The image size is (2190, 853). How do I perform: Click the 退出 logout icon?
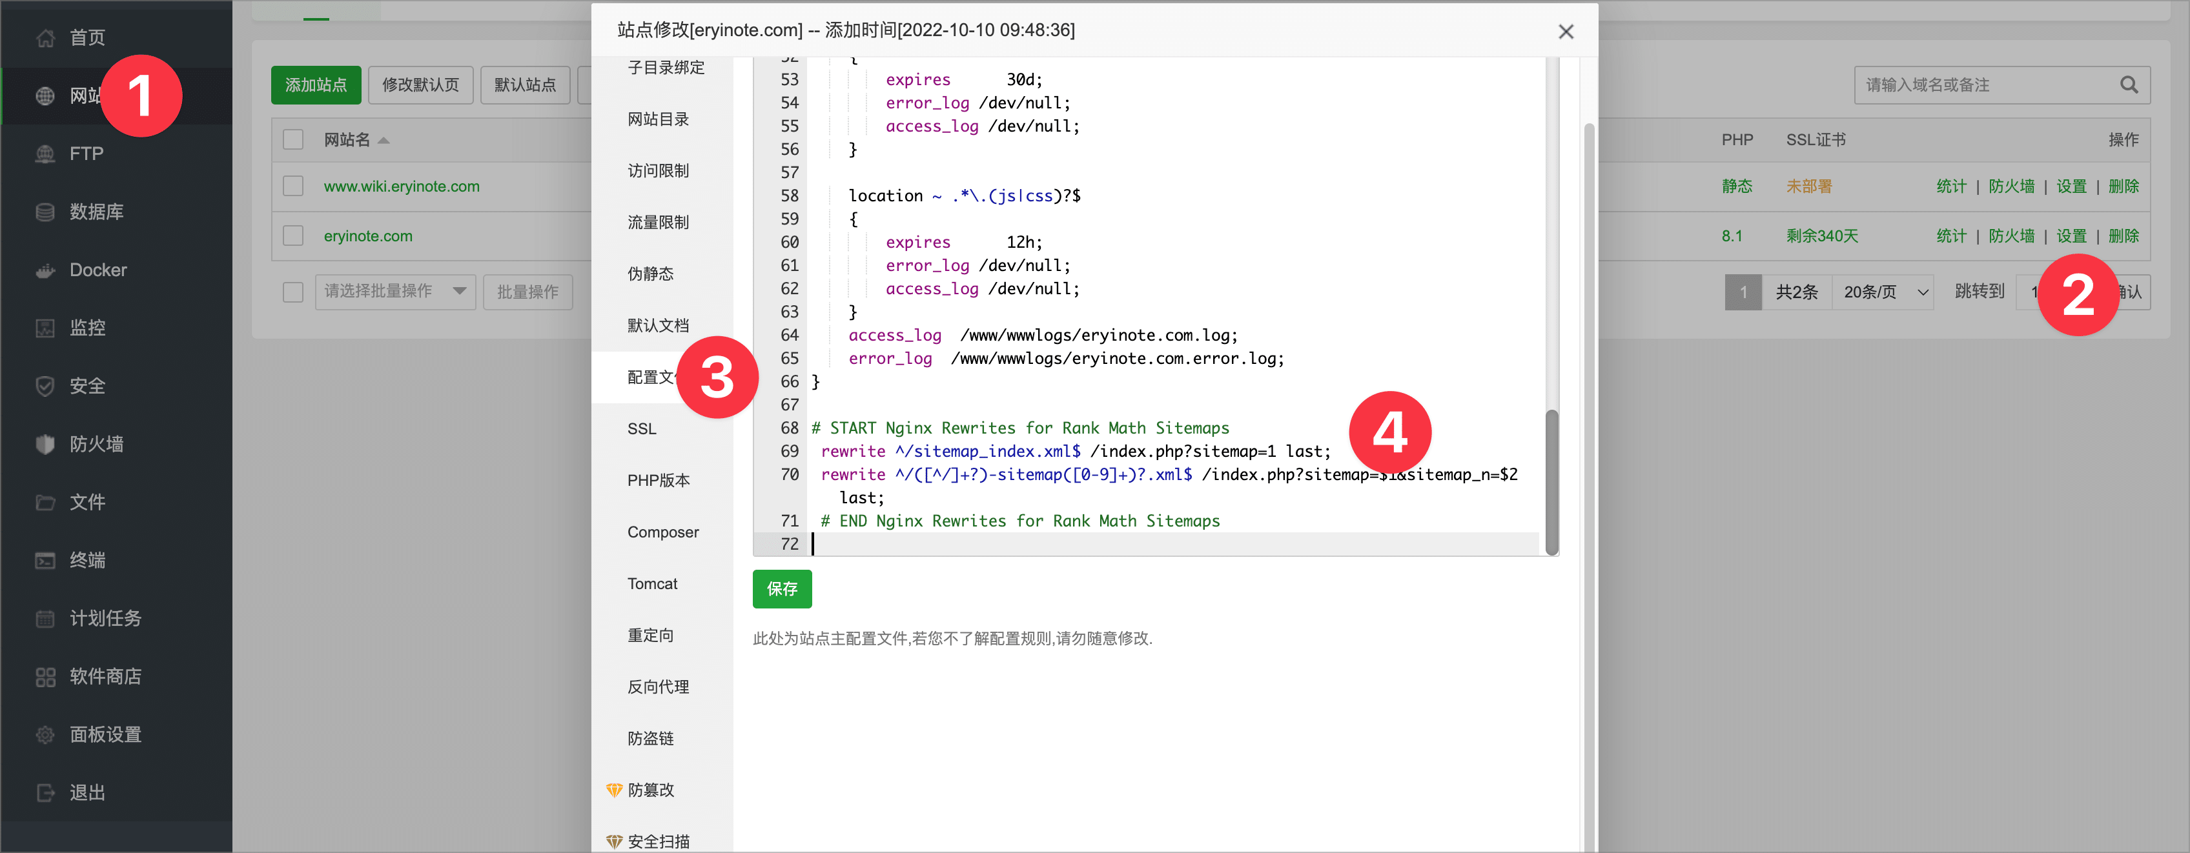click(45, 793)
